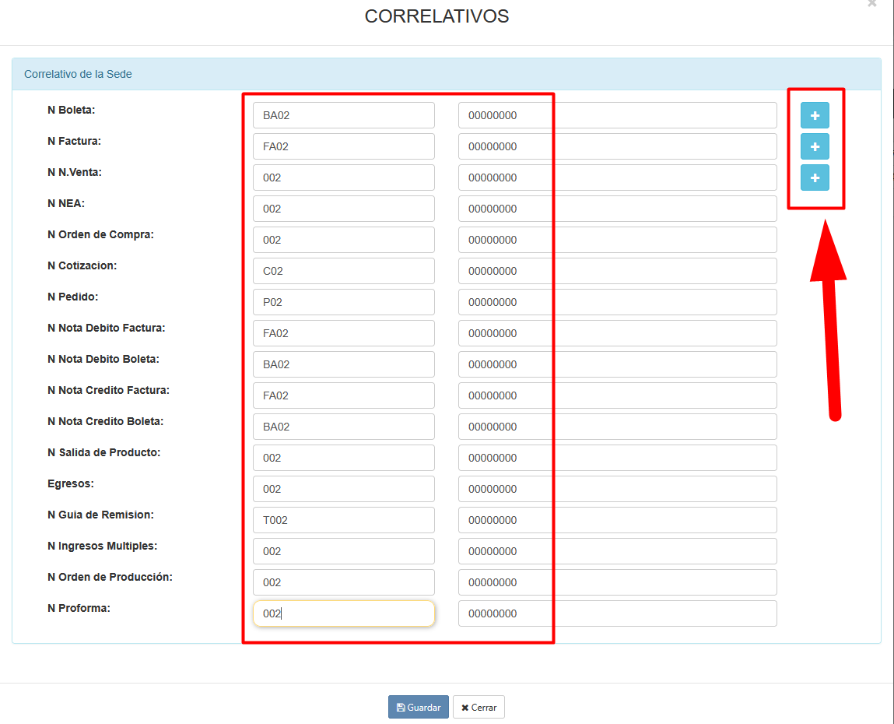Click the Egresos series input field
The height and width of the screenshot is (724, 894).
tap(343, 489)
